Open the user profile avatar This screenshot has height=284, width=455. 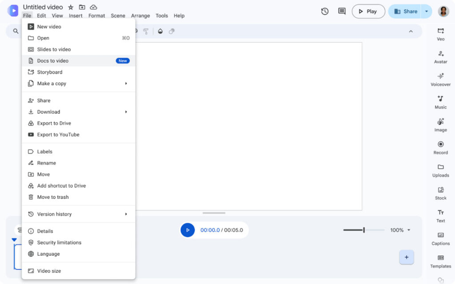(x=443, y=11)
